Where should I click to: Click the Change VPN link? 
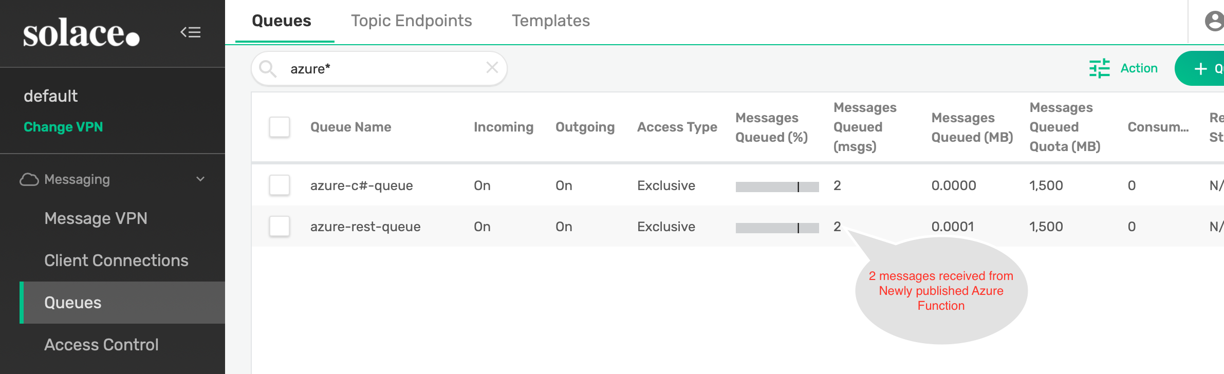coord(63,127)
